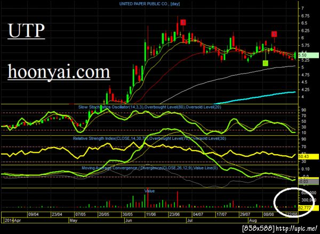Click the 08/08 date label
Image resolution: width=320 pixels, height=234 pixels.
click(x=269, y=214)
